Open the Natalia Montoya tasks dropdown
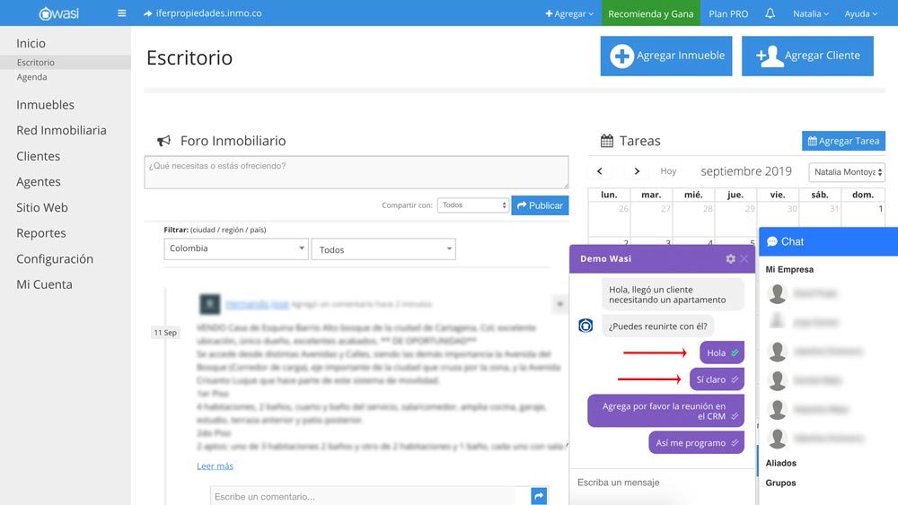This screenshot has width=898, height=505. tap(847, 172)
